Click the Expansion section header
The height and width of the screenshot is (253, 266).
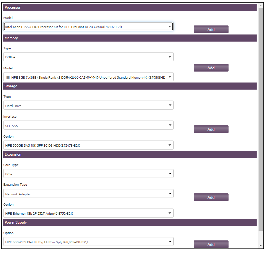130,154
